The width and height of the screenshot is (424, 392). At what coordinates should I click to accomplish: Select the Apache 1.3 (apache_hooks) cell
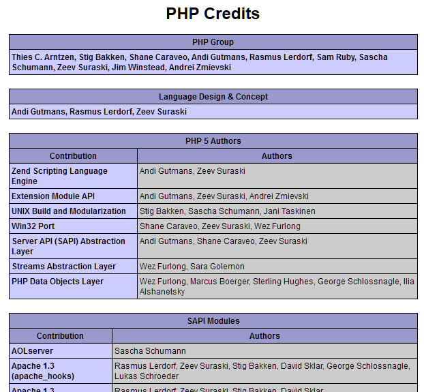[x=61, y=371]
